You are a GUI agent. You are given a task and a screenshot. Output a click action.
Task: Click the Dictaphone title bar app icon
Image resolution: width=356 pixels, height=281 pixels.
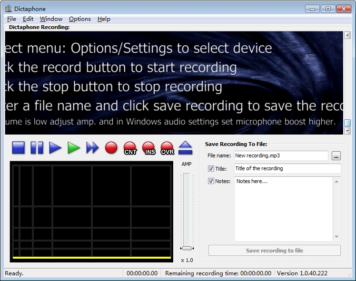pos(8,9)
